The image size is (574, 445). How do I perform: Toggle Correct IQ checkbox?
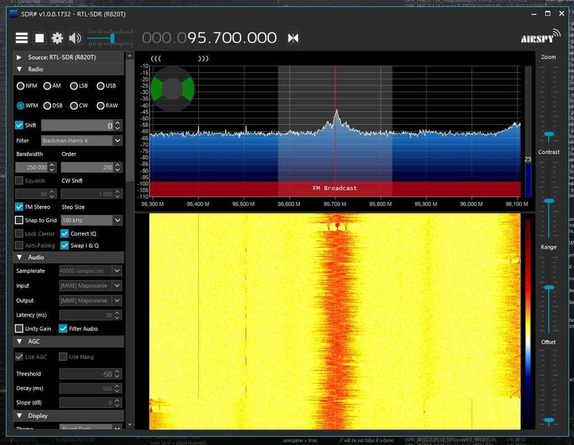tap(64, 233)
